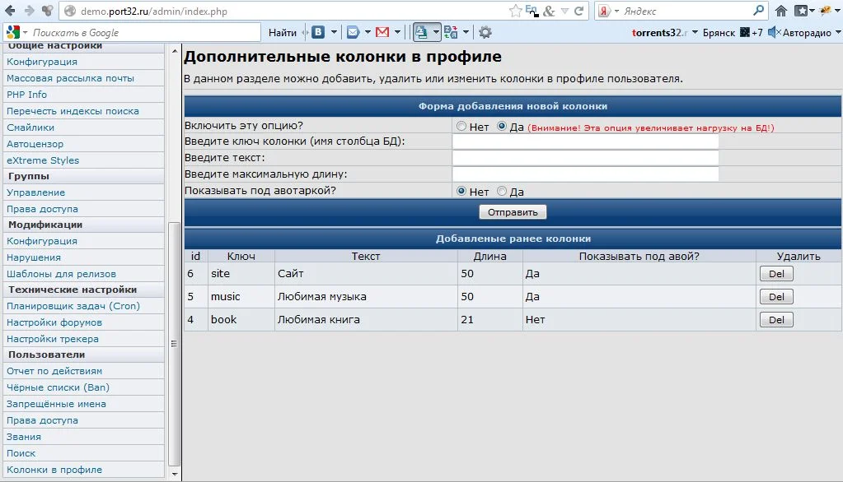Open toolbar settings gear icon
Viewport: 843px width, 482px height.
(x=485, y=32)
